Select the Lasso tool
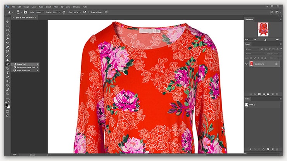287x161 pixels. tap(7, 30)
